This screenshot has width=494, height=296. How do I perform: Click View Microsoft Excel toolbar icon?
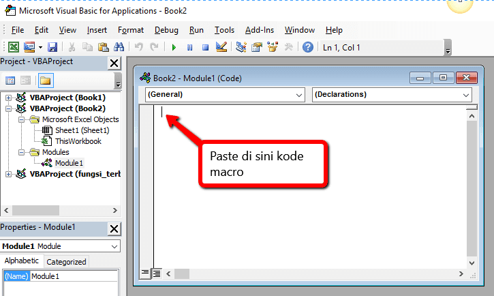14,47
